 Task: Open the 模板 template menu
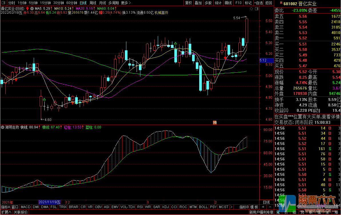pos(254,207)
